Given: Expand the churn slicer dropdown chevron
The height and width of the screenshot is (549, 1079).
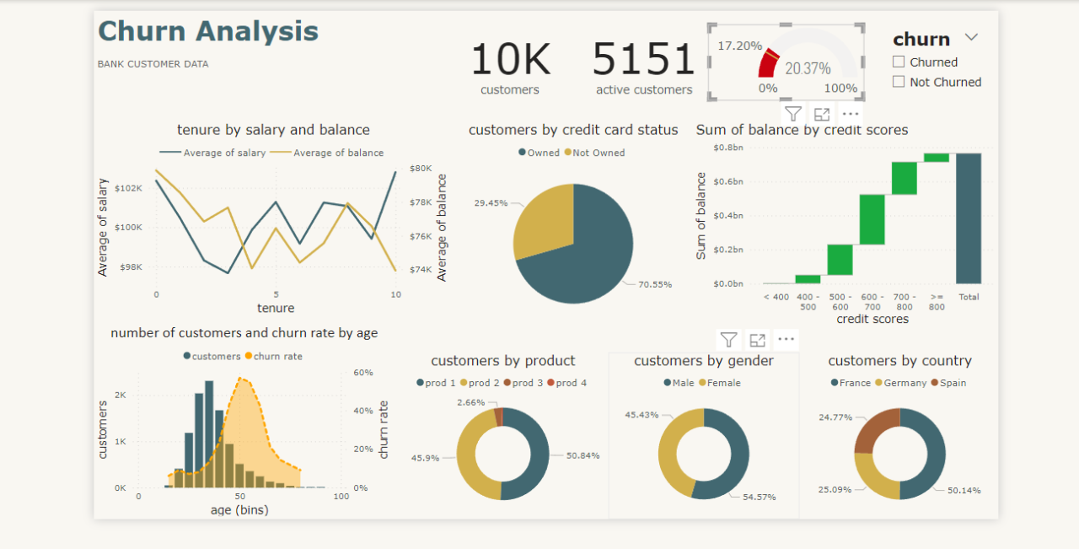Looking at the screenshot, I should pyautogui.click(x=971, y=37).
